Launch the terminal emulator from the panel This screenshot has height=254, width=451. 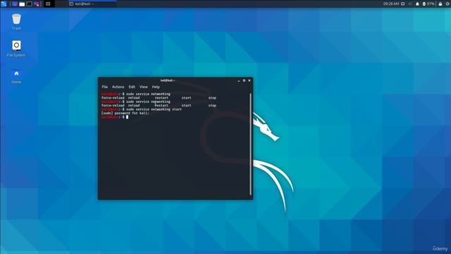[30, 4]
